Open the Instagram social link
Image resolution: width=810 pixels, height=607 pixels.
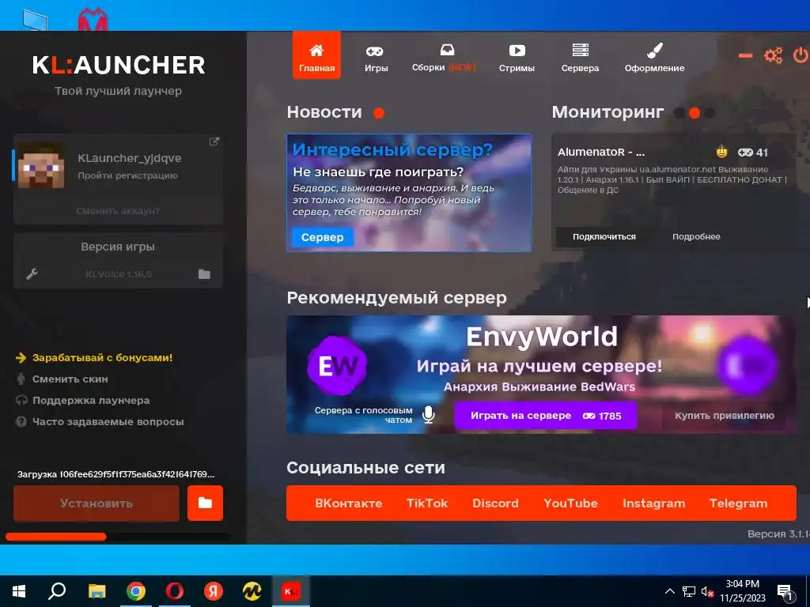[x=653, y=503]
